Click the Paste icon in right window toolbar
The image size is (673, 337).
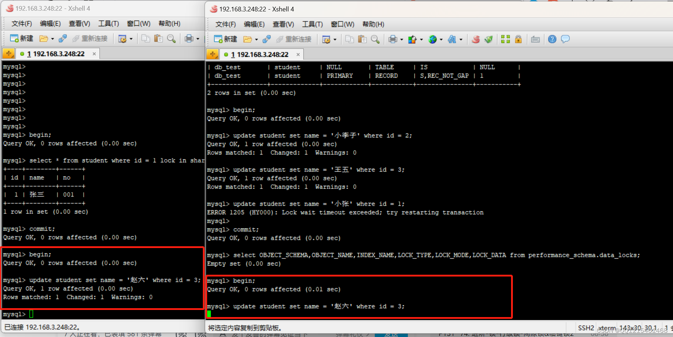(x=362, y=39)
